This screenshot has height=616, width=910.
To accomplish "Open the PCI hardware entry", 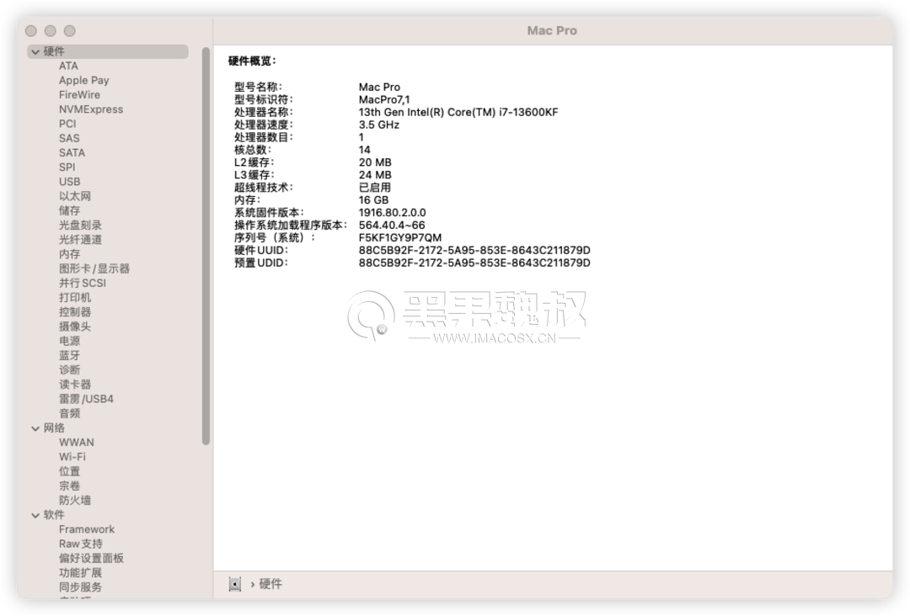I will tap(67, 124).
